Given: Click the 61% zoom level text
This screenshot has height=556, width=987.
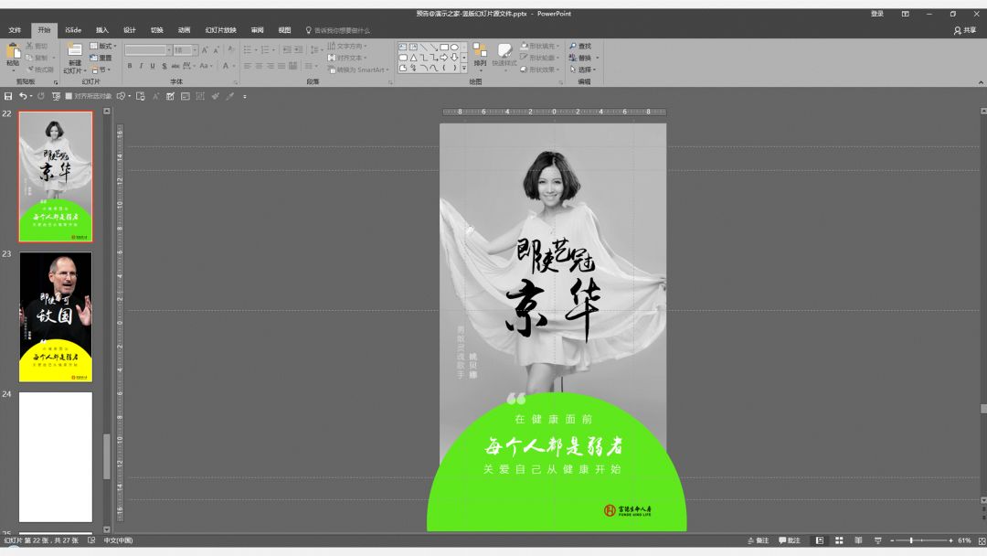Looking at the screenshot, I should click(964, 540).
